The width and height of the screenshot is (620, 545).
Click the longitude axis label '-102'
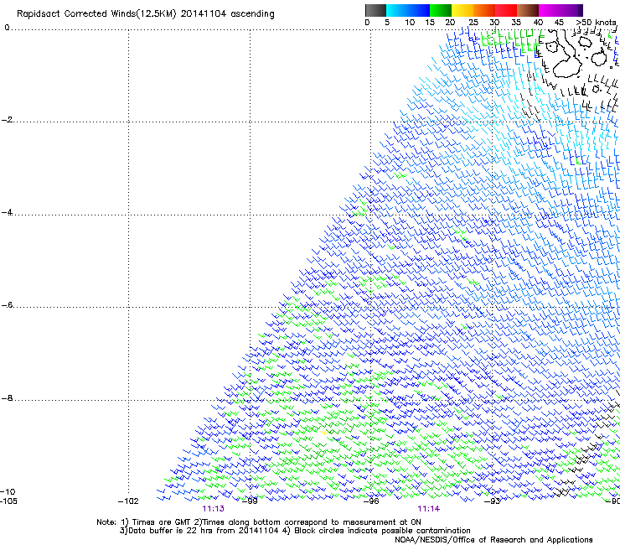[x=128, y=501]
